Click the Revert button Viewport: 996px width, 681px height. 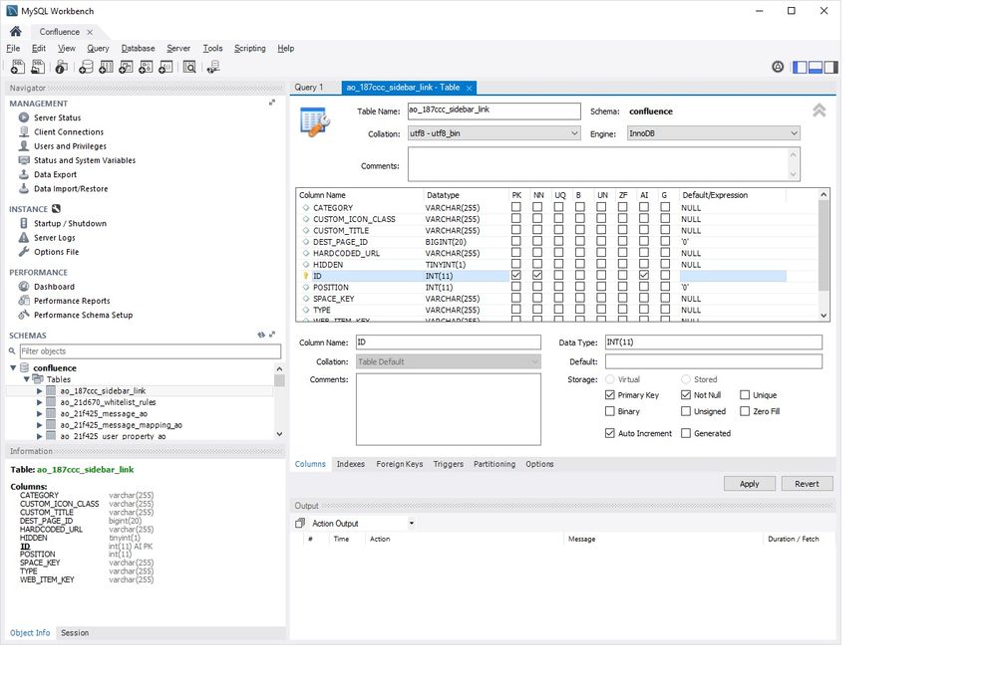[x=807, y=484]
